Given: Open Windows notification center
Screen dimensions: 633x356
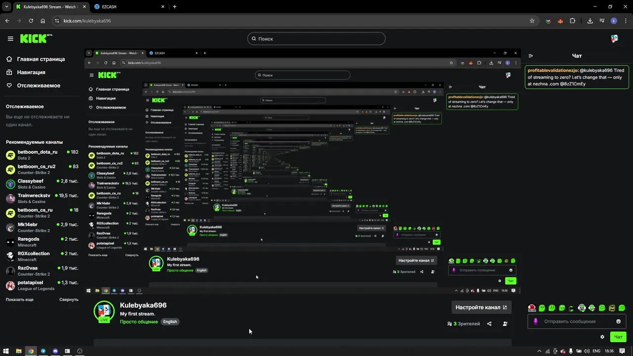Looking at the screenshot, I should coord(622,351).
